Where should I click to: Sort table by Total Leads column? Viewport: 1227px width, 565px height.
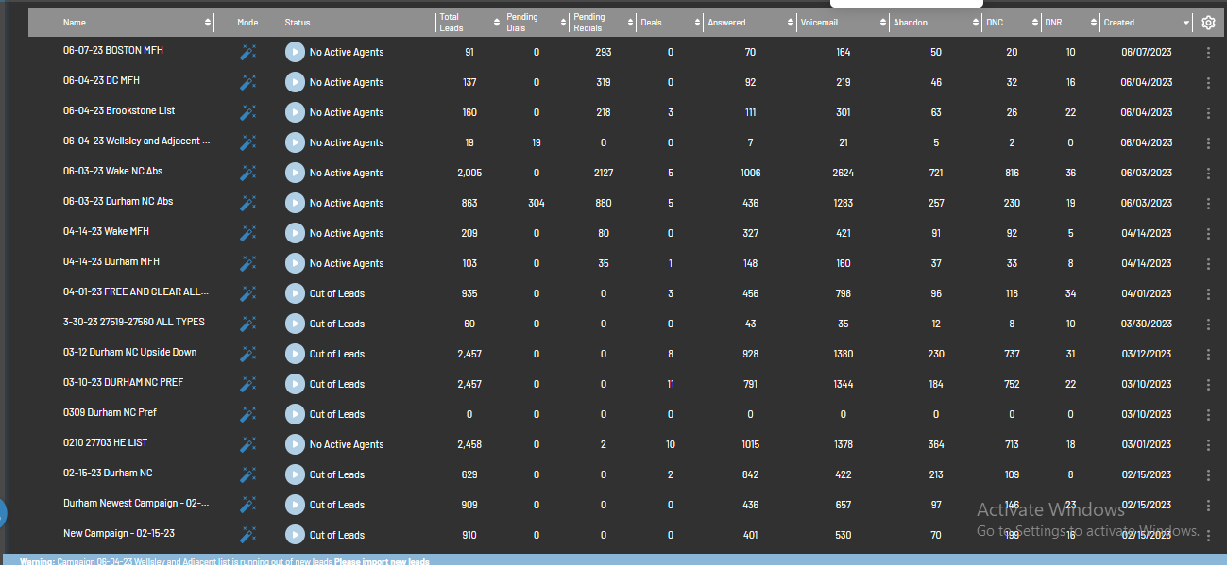pos(497,23)
